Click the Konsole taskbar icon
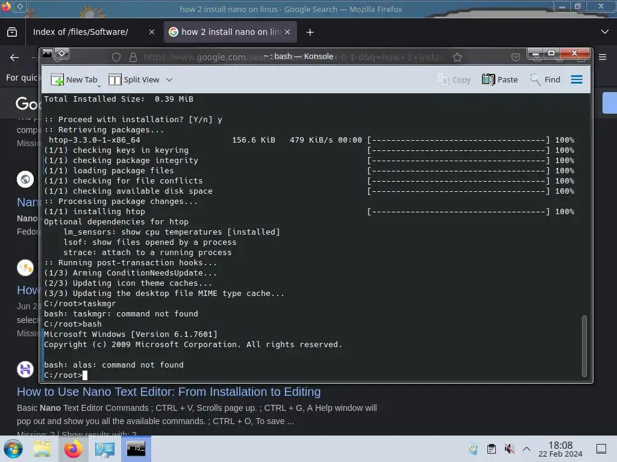617x462 pixels. [136, 449]
